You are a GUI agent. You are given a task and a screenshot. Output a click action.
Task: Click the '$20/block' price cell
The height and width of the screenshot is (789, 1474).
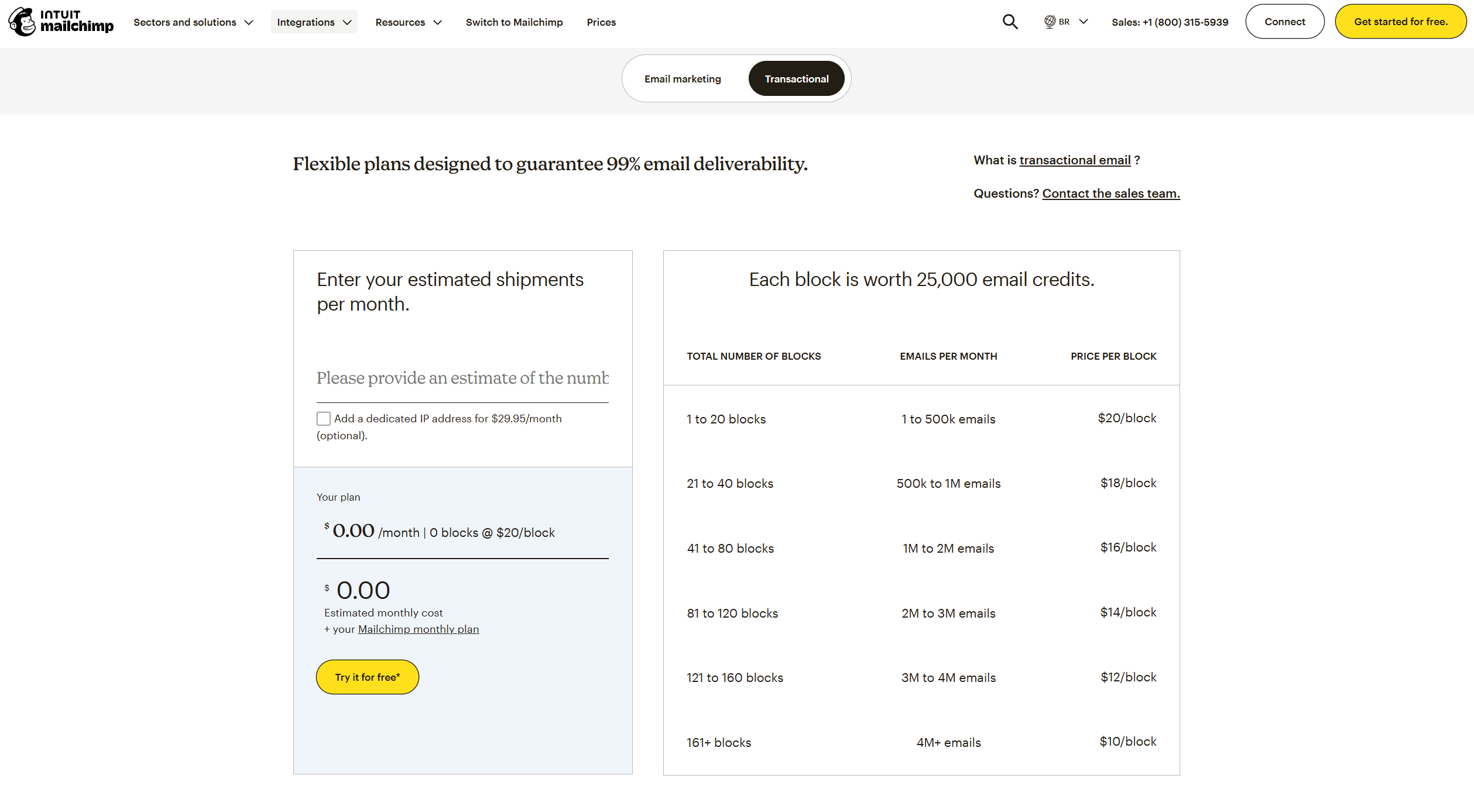click(1127, 418)
